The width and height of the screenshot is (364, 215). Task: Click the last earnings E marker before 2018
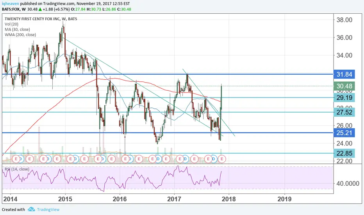(222, 159)
